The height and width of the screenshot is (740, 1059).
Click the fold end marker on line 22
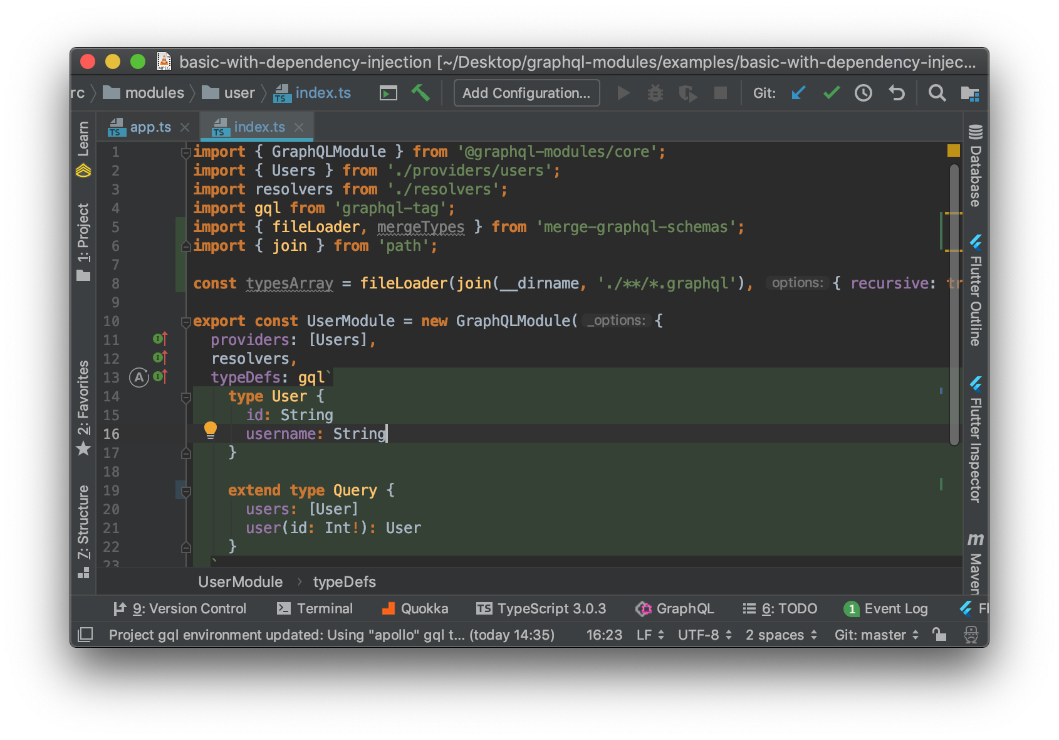click(x=186, y=547)
